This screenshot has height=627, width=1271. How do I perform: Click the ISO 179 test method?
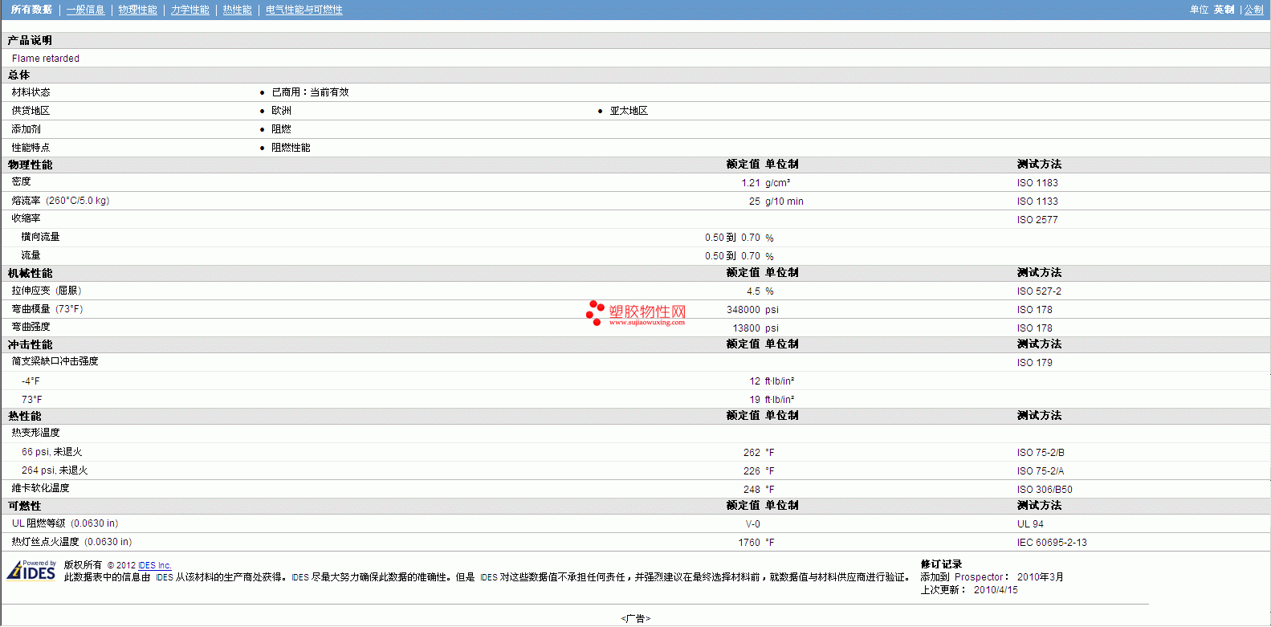pyautogui.click(x=1034, y=363)
